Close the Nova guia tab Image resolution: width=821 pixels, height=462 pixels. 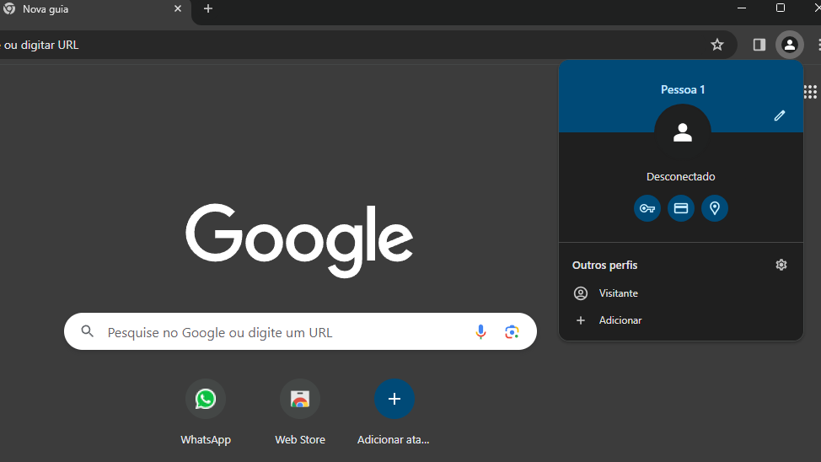pos(178,8)
